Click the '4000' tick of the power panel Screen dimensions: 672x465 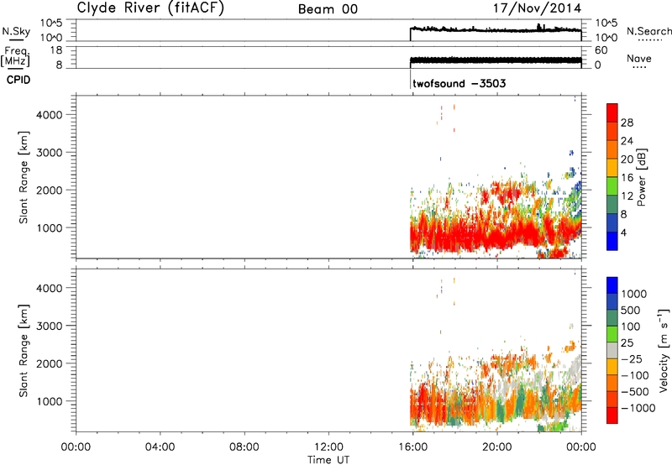pos(50,115)
